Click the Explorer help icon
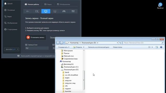The width and height of the screenshot is (166, 93). tap(161, 47)
